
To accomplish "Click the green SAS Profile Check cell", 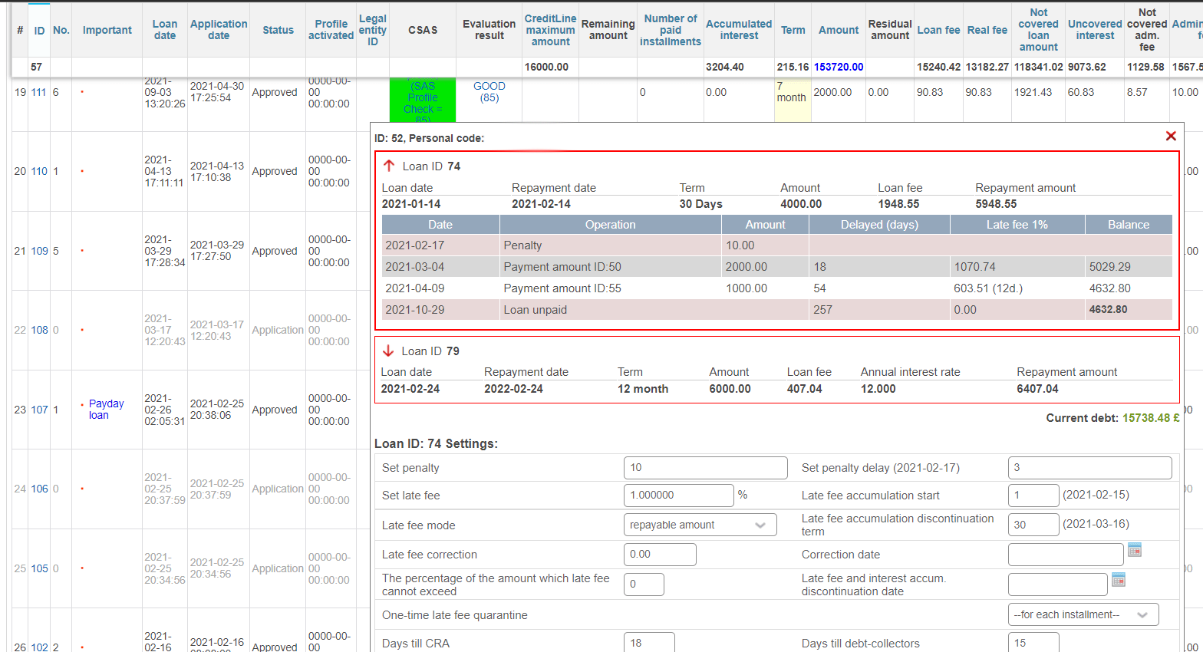I will click(x=422, y=100).
